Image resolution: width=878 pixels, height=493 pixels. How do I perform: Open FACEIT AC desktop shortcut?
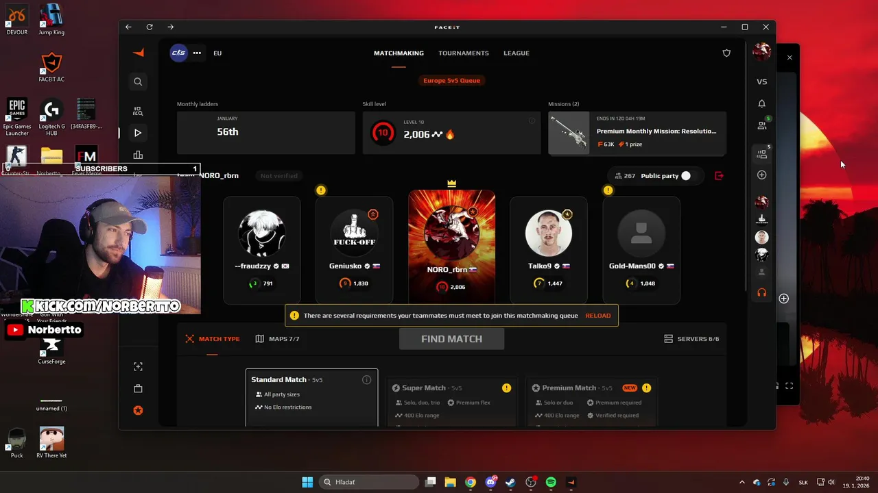51,68
